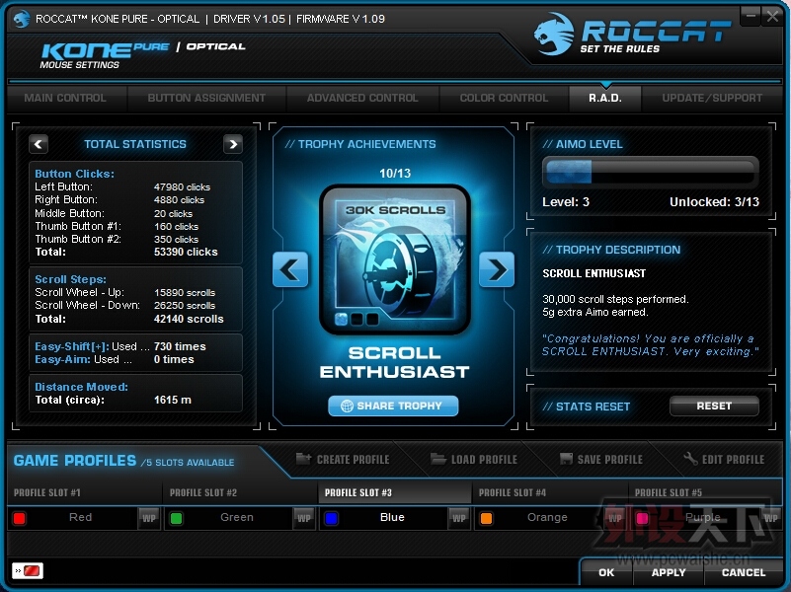Click the blue swatch of Blue profile
This screenshot has width=791, height=592.
pos(332,518)
